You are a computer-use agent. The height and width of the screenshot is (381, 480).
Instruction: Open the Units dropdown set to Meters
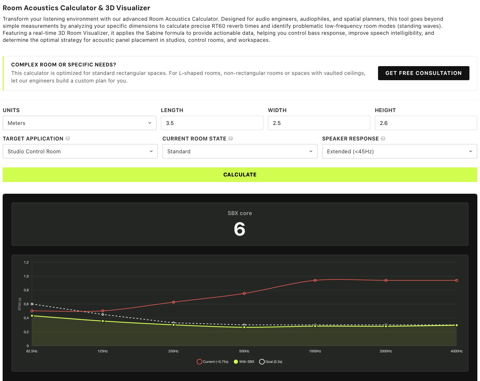click(79, 123)
